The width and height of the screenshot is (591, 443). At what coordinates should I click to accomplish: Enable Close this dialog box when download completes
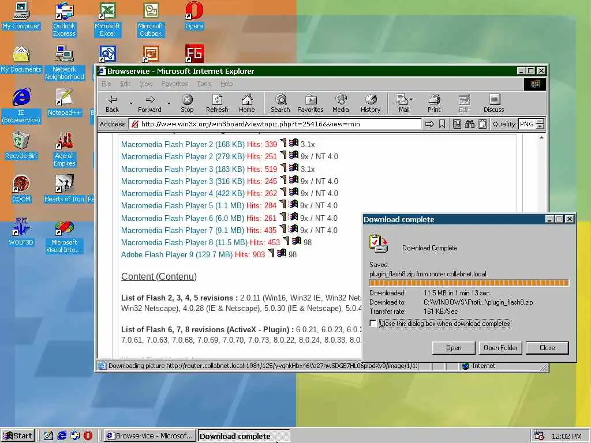coord(373,324)
